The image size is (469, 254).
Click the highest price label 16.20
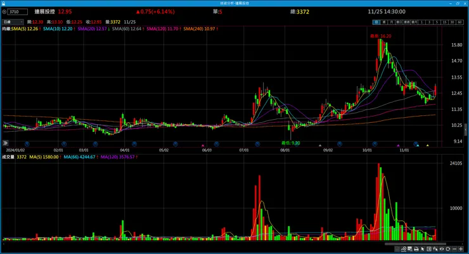point(380,36)
